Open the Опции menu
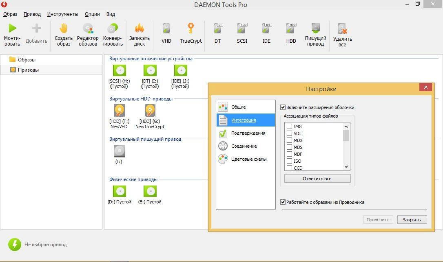443x262 pixels. point(92,14)
